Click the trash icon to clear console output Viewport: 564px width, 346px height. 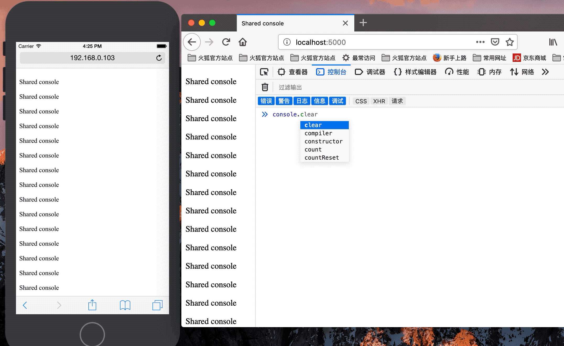[265, 87]
